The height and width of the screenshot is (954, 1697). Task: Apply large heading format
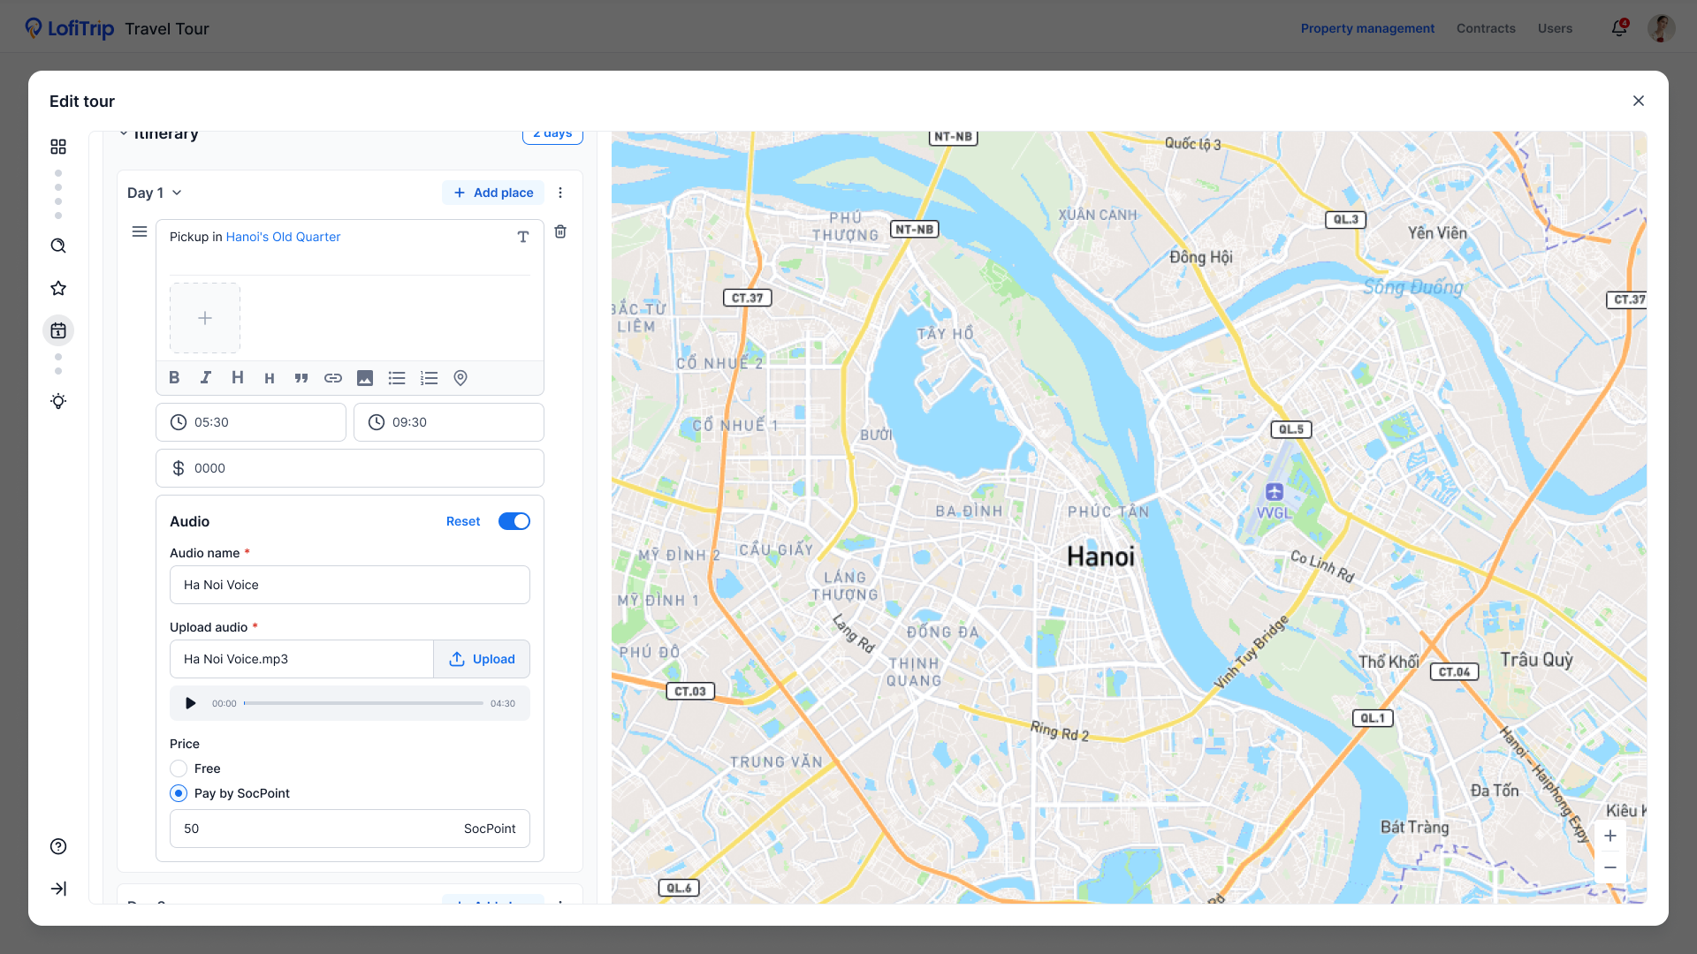click(238, 378)
